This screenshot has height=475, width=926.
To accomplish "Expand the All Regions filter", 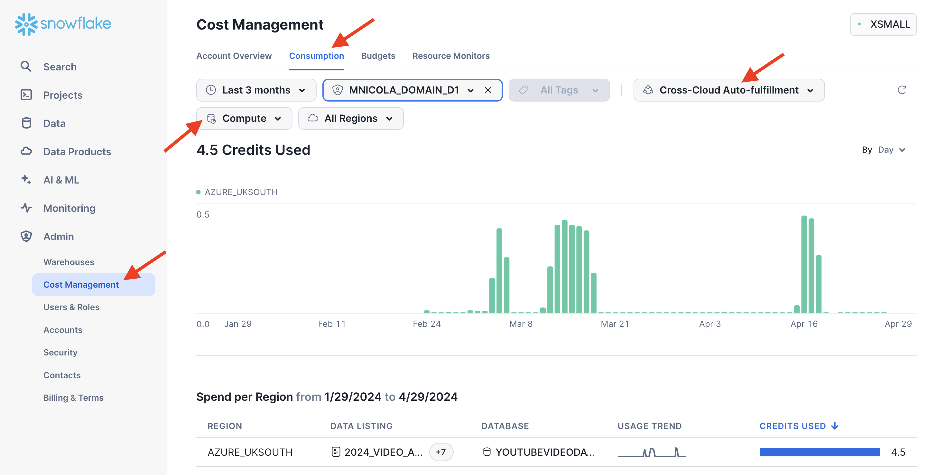I will 350,119.
